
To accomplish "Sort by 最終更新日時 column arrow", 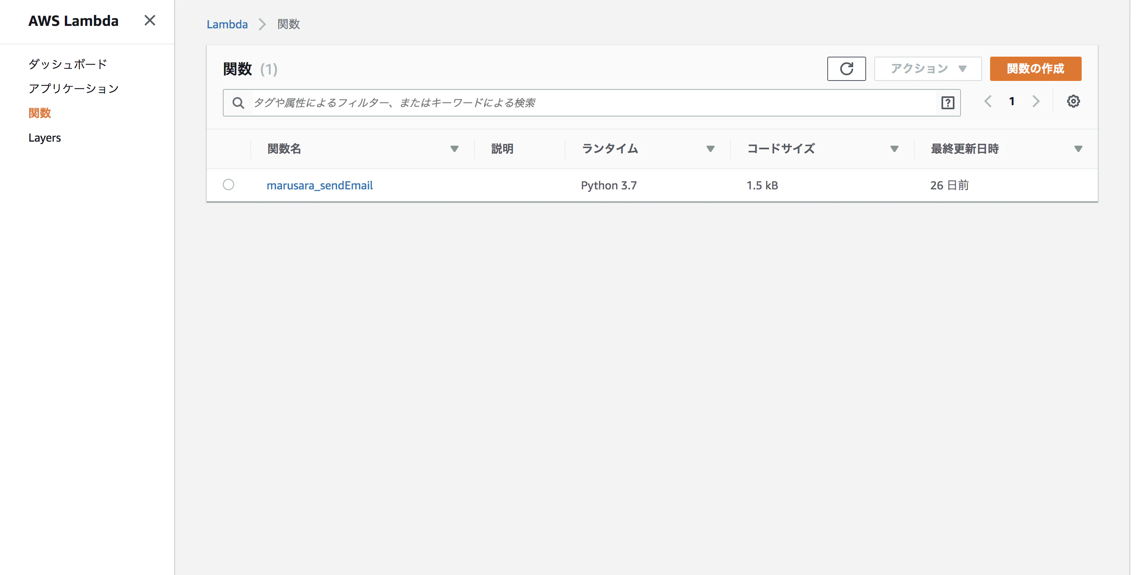I will pos(1078,149).
